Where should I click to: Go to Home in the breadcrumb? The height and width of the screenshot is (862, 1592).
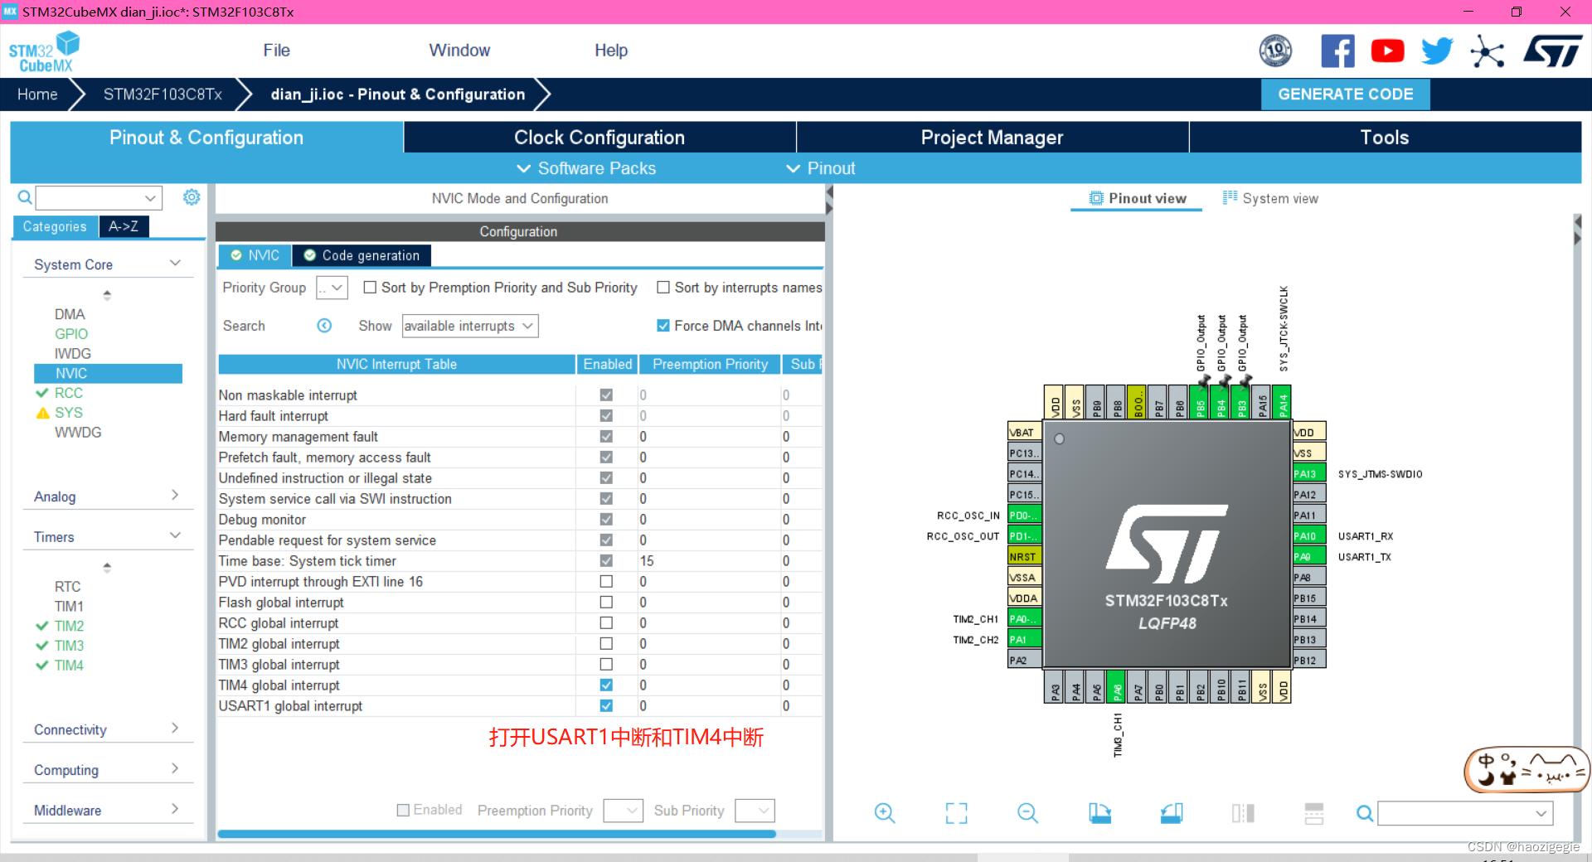pos(37,94)
